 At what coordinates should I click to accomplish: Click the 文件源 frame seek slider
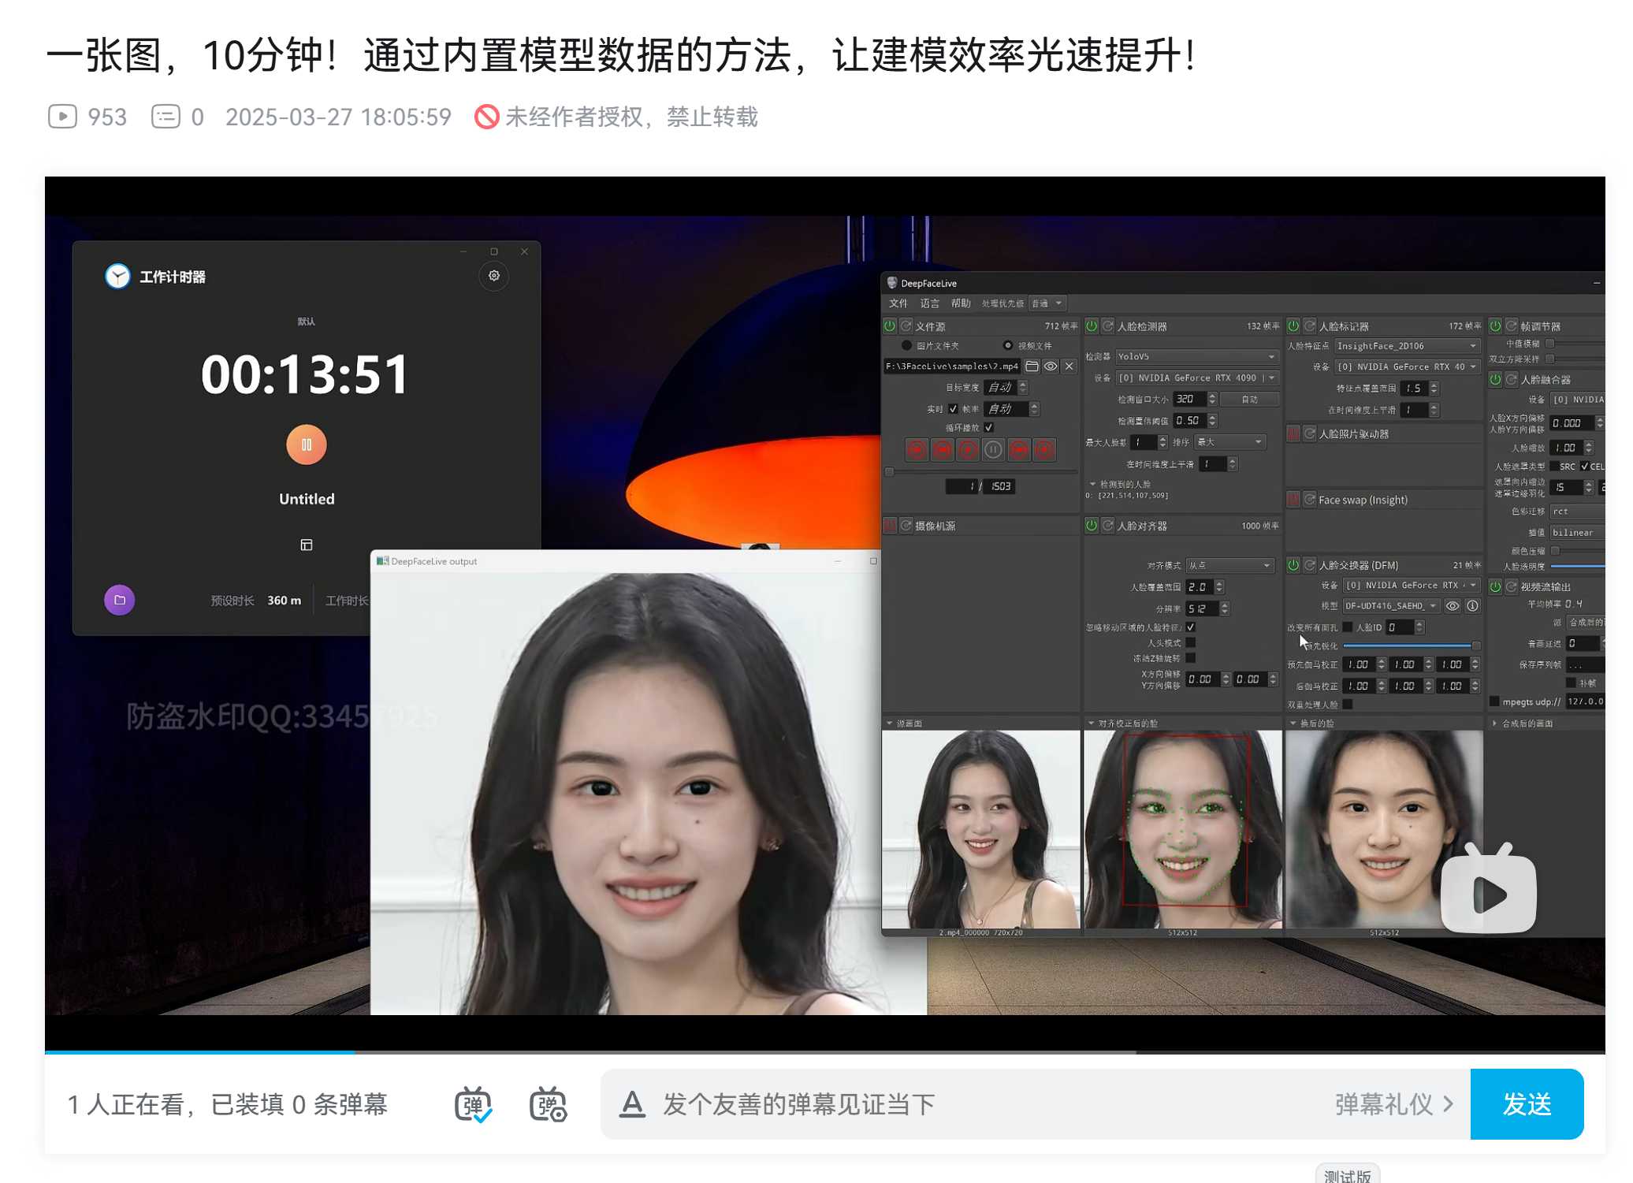click(981, 472)
